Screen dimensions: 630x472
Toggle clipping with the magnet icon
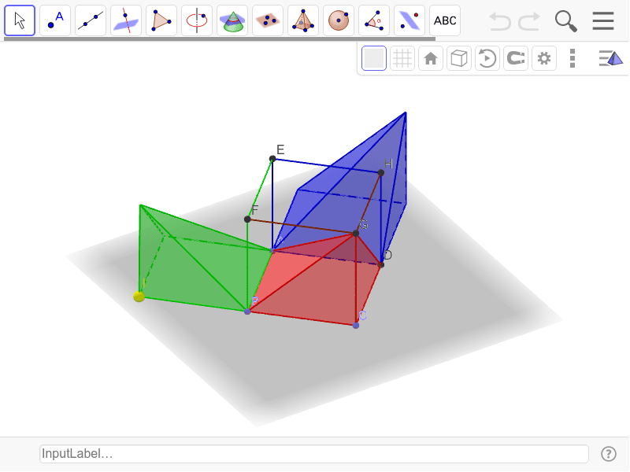tap(515, 57)
